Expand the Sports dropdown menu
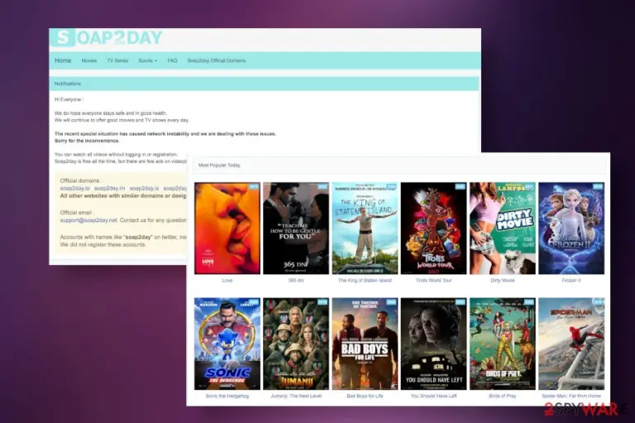 pyautogui.click(x=147, y=60)
